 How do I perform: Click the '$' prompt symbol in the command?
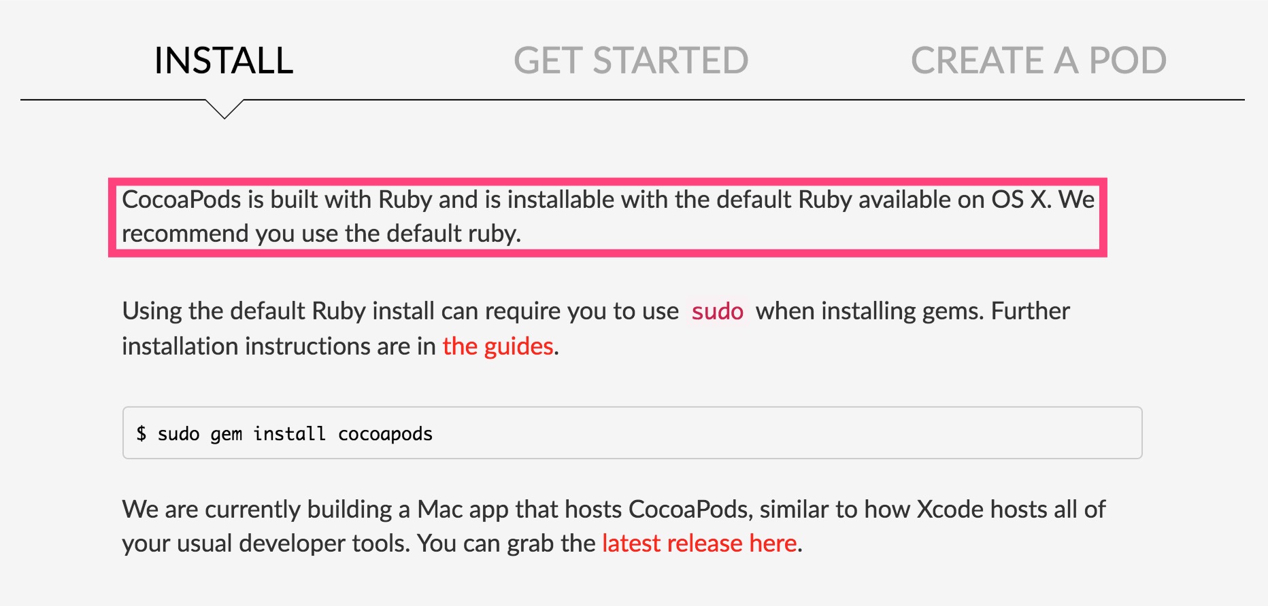pyautogui.click(x=141, y=433)
